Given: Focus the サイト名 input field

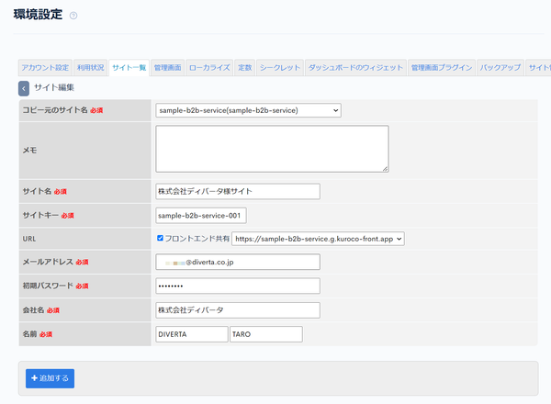Looking at the screenshot, I should coord(238,192).
